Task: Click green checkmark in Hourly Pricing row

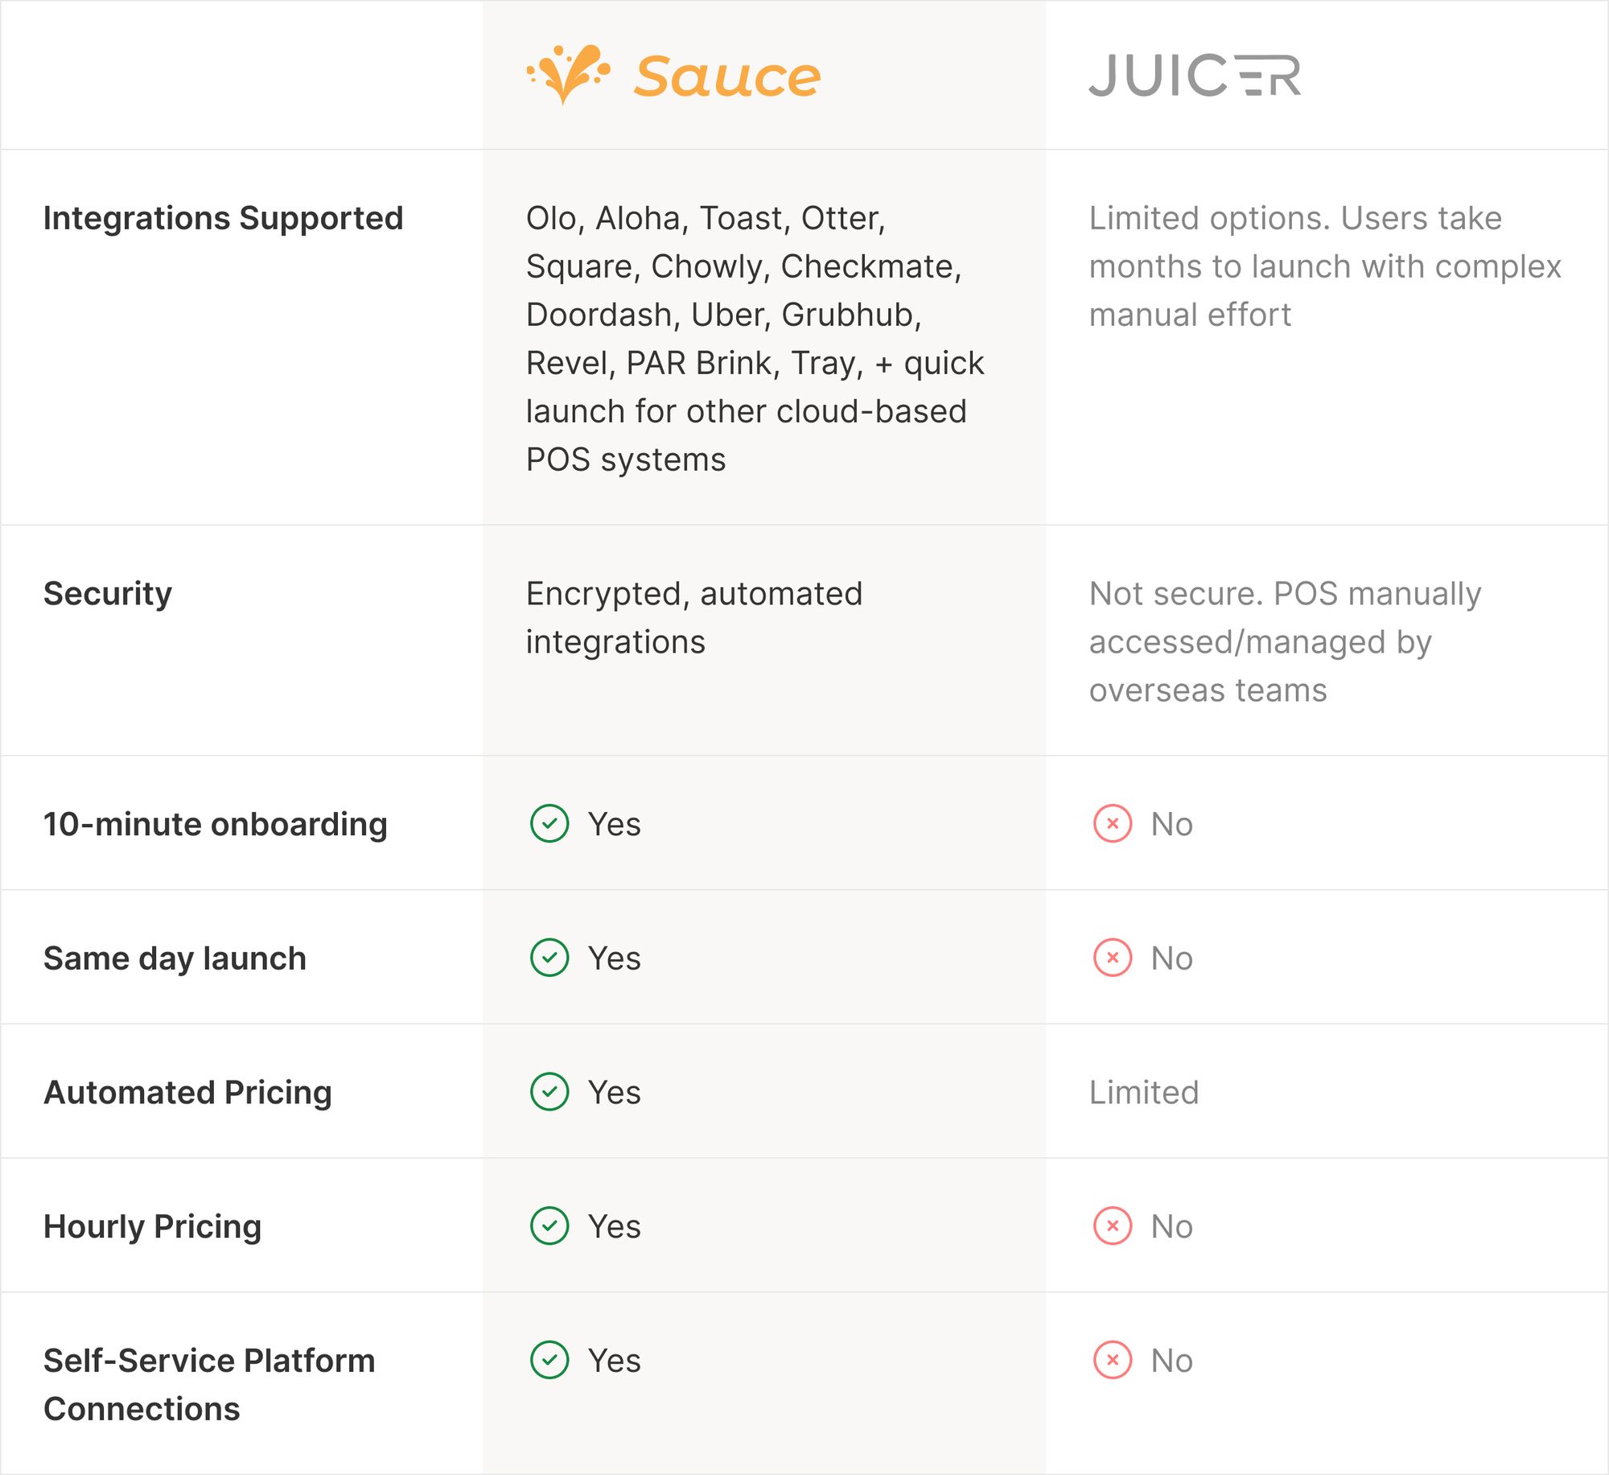Action: [549, 1226]
